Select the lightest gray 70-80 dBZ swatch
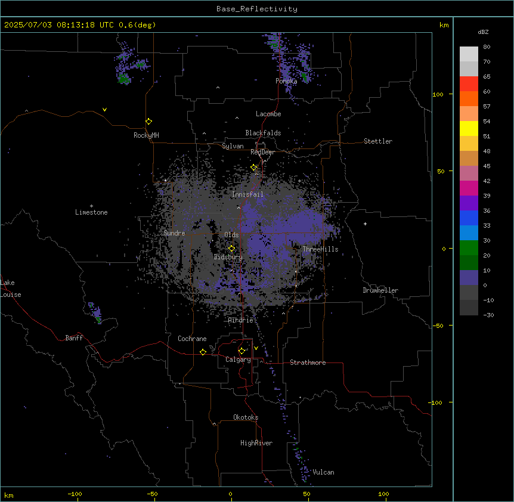 click(x=469, y=54)
